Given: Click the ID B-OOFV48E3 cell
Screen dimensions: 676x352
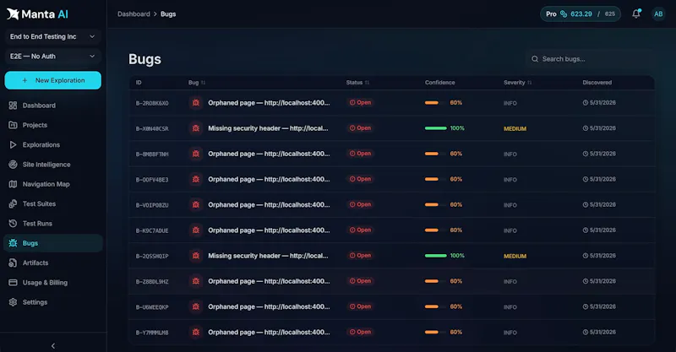Looking at the screenshot, I should point(152,180).
